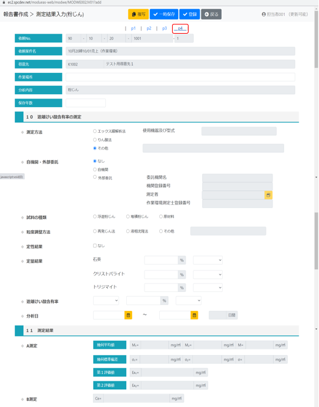Click the 作業場所 input field

(180, 77)
